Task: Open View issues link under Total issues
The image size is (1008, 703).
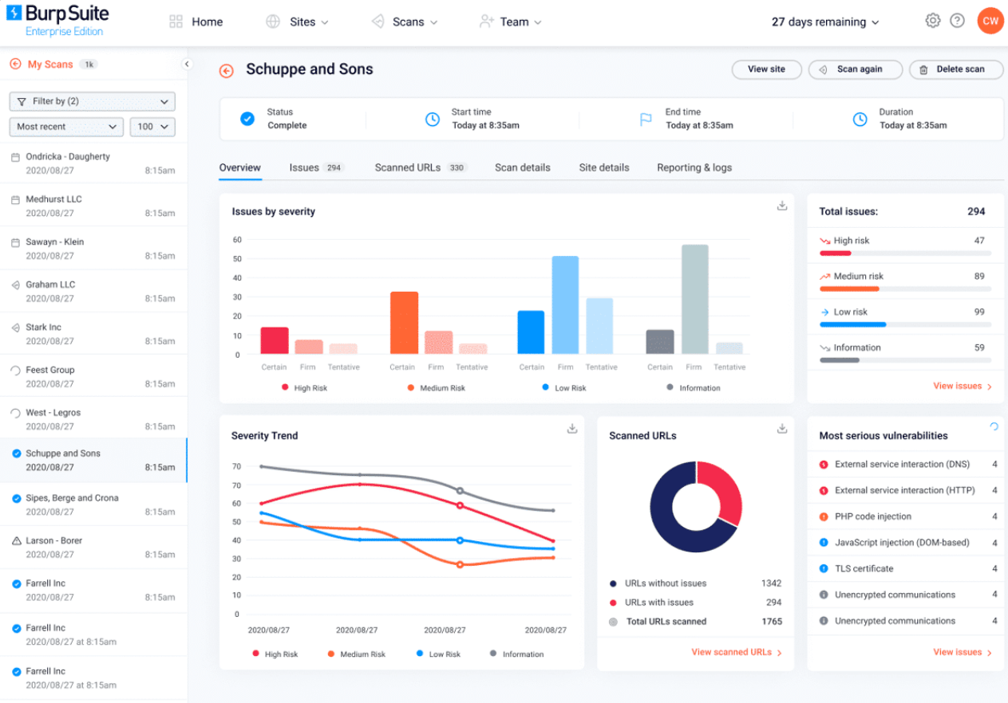Action: (x=963, y=386)
